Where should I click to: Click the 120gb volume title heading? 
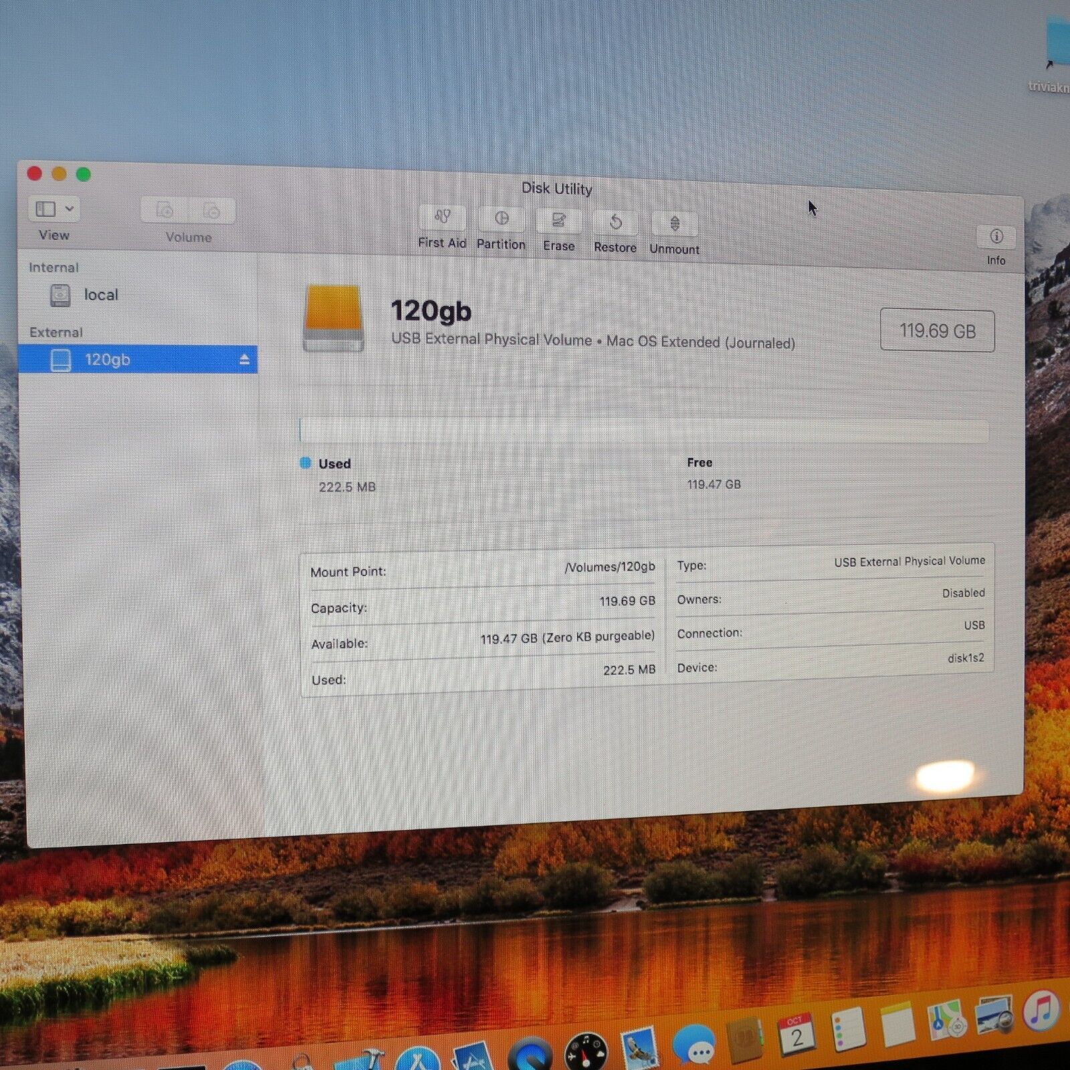(x=431, y=311)
